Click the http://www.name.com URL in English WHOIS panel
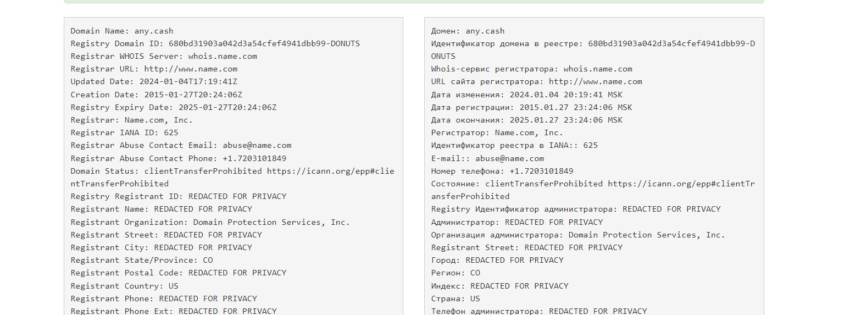850x315 pixels. click(x=191, y=69)
